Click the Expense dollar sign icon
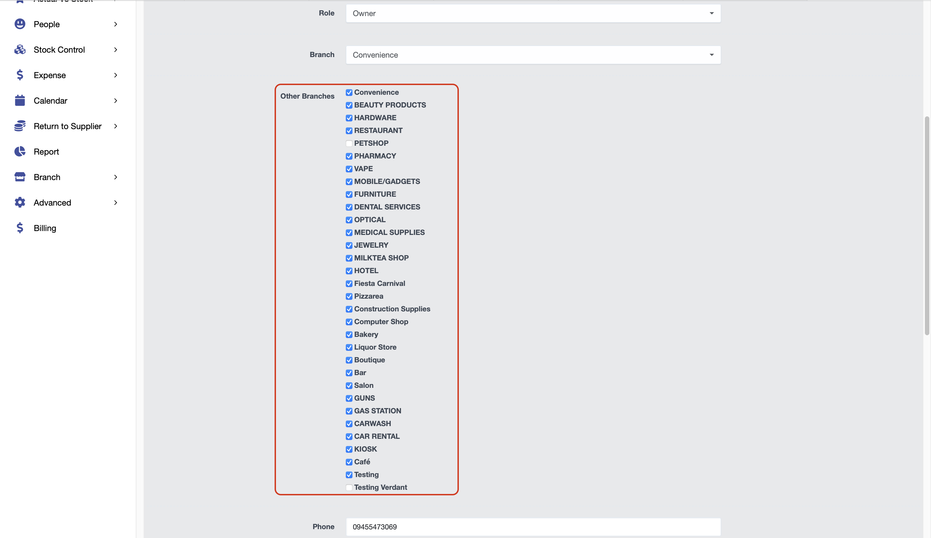 coord(20,75)
